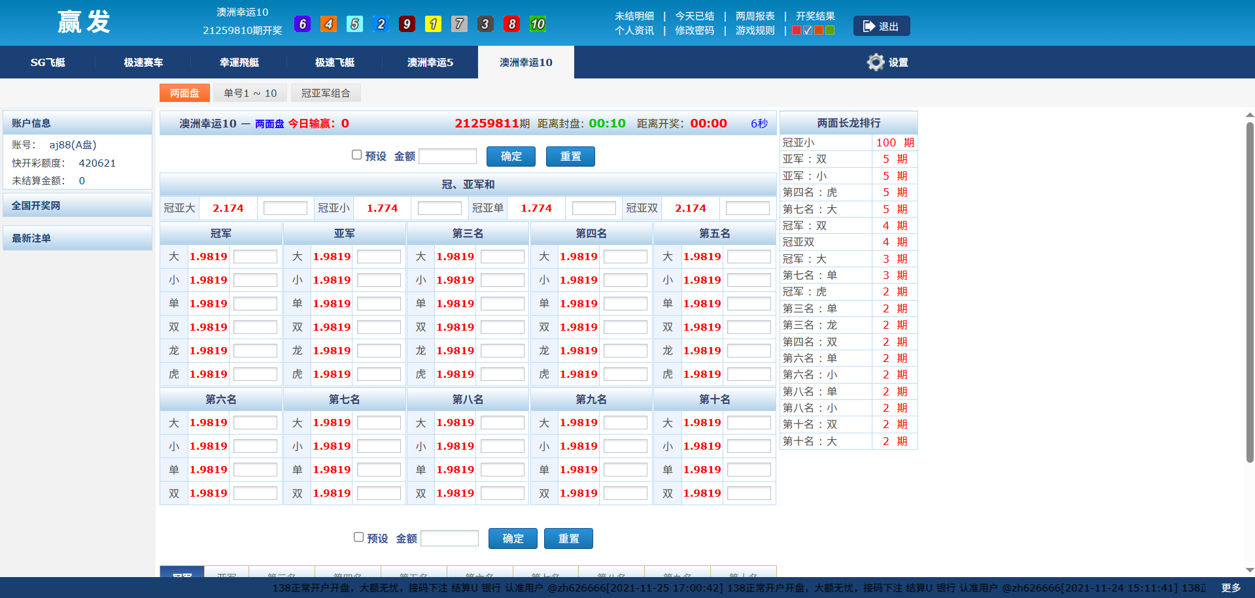Open settings via the gear icon
This screenshot has height=598, width=1255.
point(876,62)
